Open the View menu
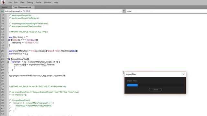 (22, 2)
